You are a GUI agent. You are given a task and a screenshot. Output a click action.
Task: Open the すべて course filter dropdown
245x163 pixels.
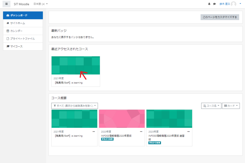74,106
